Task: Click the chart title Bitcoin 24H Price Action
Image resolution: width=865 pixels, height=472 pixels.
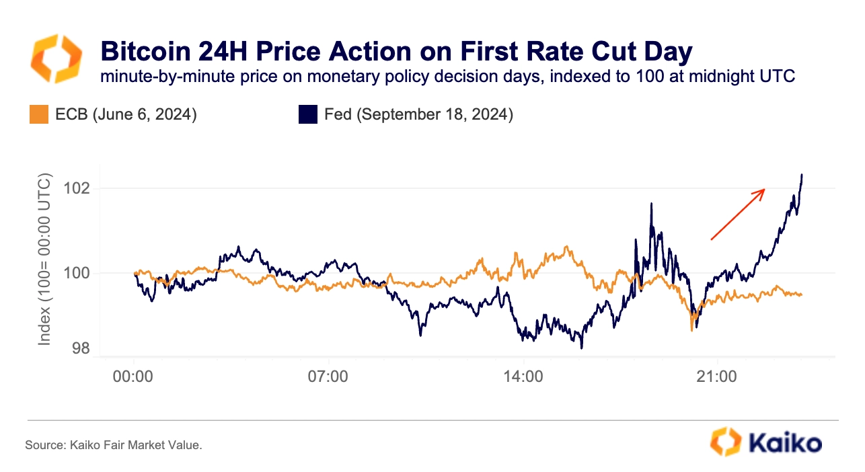Action: point(396,52)
